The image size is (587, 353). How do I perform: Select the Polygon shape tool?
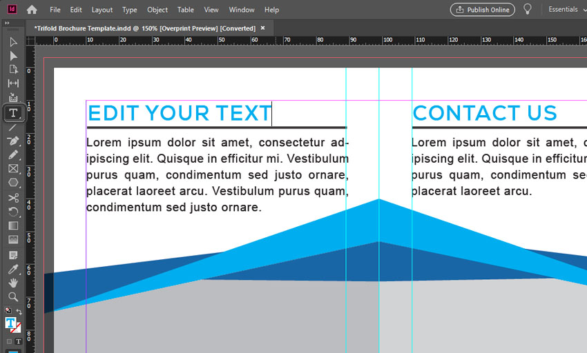[13, 183]
